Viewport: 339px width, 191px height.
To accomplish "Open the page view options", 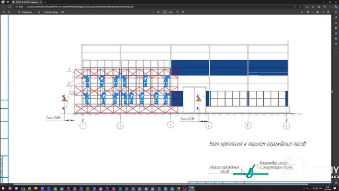I will pyautogui.click(x=183, y=12).
